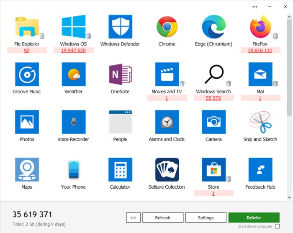Open File Explorer count link 92
This screenshot has height=233, width=293.
[26, 51]
